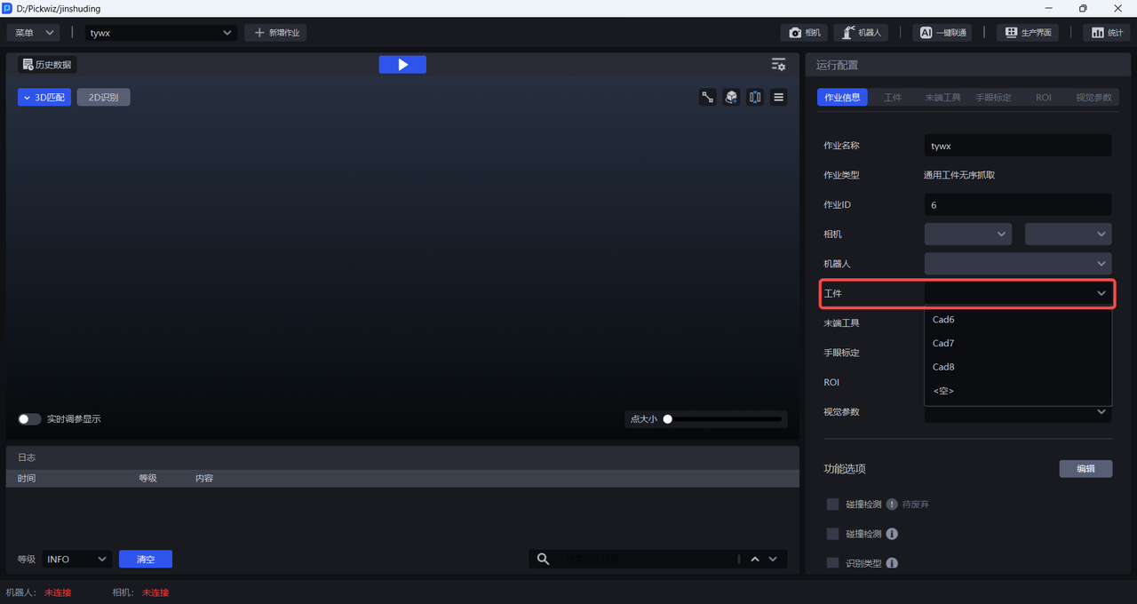
Task: Switch to the 2D识别 tab
Action: tap(103, 98)
